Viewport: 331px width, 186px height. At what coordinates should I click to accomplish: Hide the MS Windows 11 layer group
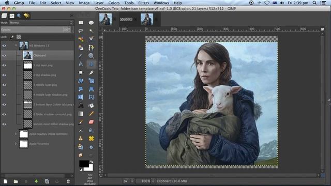4,45
